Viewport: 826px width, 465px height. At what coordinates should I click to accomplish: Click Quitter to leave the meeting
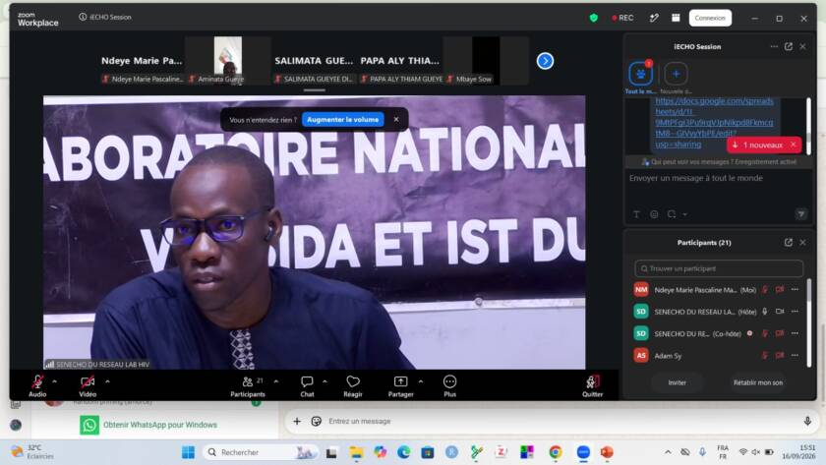click(x=593, y=385)
